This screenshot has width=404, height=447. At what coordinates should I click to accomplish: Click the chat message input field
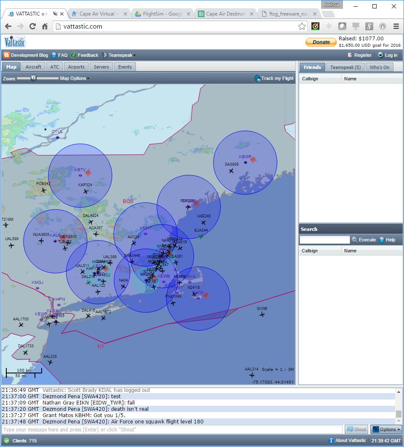click(172, 429)
